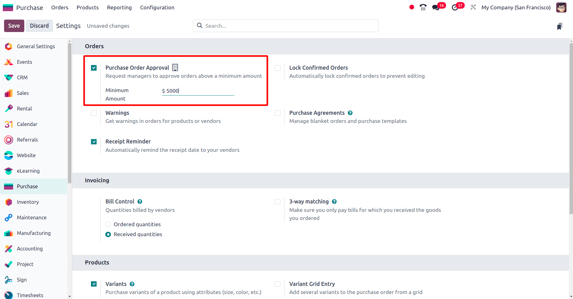
Task: Open the Orders menu
Action: (60, 7)
